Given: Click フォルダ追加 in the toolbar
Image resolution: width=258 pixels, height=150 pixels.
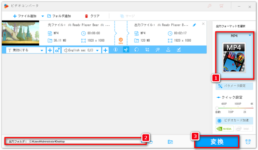Looking at the screenshot, I should (58, 16).
